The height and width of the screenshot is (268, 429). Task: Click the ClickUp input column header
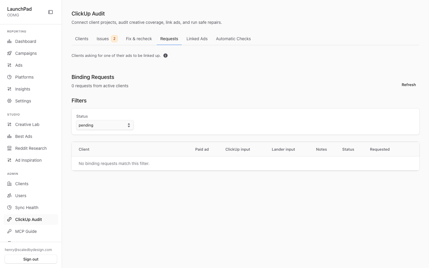(238, 149)
